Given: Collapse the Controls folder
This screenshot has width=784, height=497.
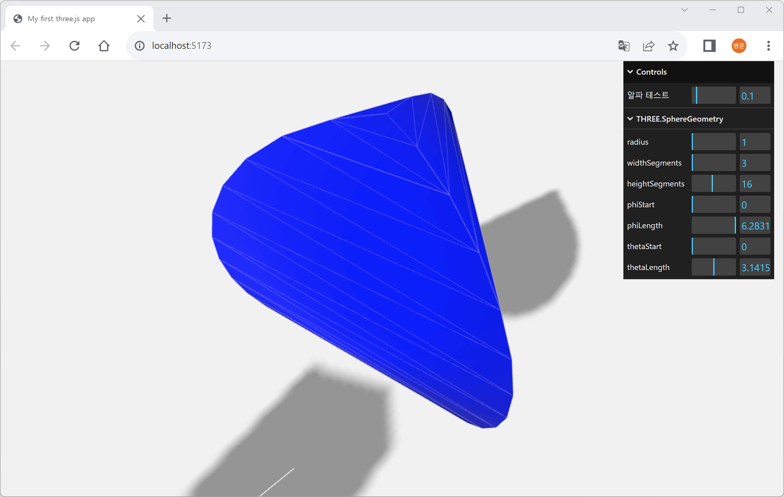Looking at the screenshot, I should tap(651, 72).
